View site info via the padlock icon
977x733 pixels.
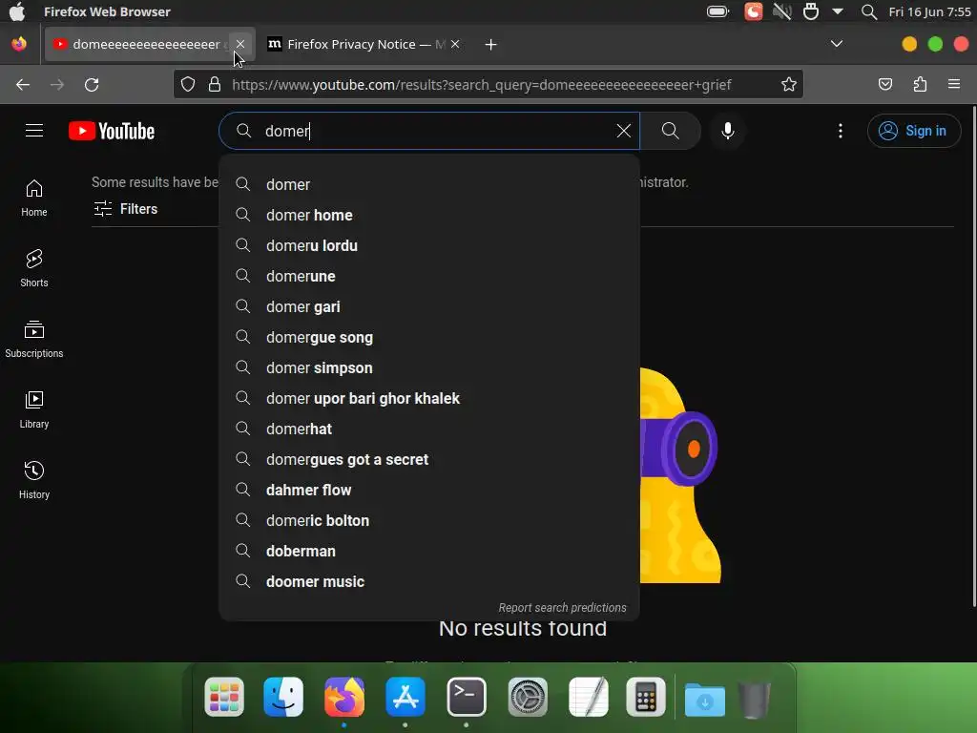click(215, 84)
